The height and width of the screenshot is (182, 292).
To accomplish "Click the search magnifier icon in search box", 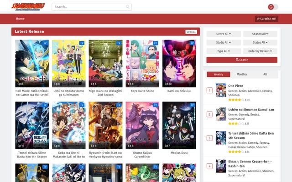I will (128, 7).
